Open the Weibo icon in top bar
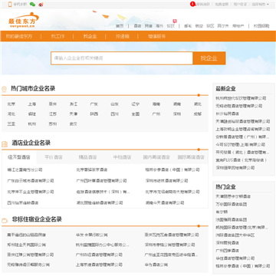Viewport: 276px width, 276px height. point(41,5)
